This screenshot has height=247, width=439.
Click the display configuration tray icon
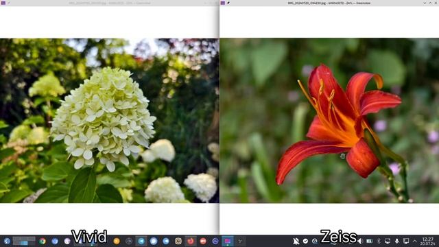[388, 241]
